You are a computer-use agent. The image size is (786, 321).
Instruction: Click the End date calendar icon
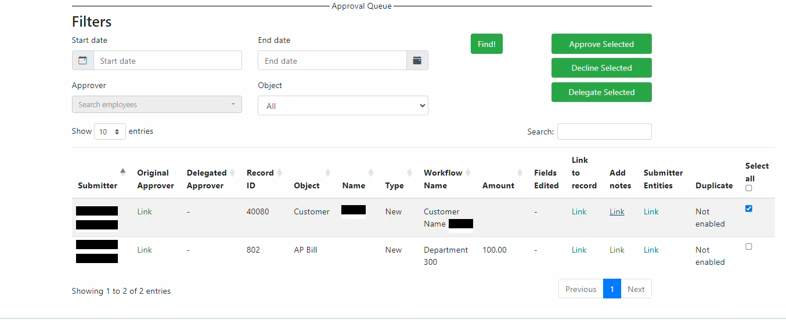tap(417, 60)
